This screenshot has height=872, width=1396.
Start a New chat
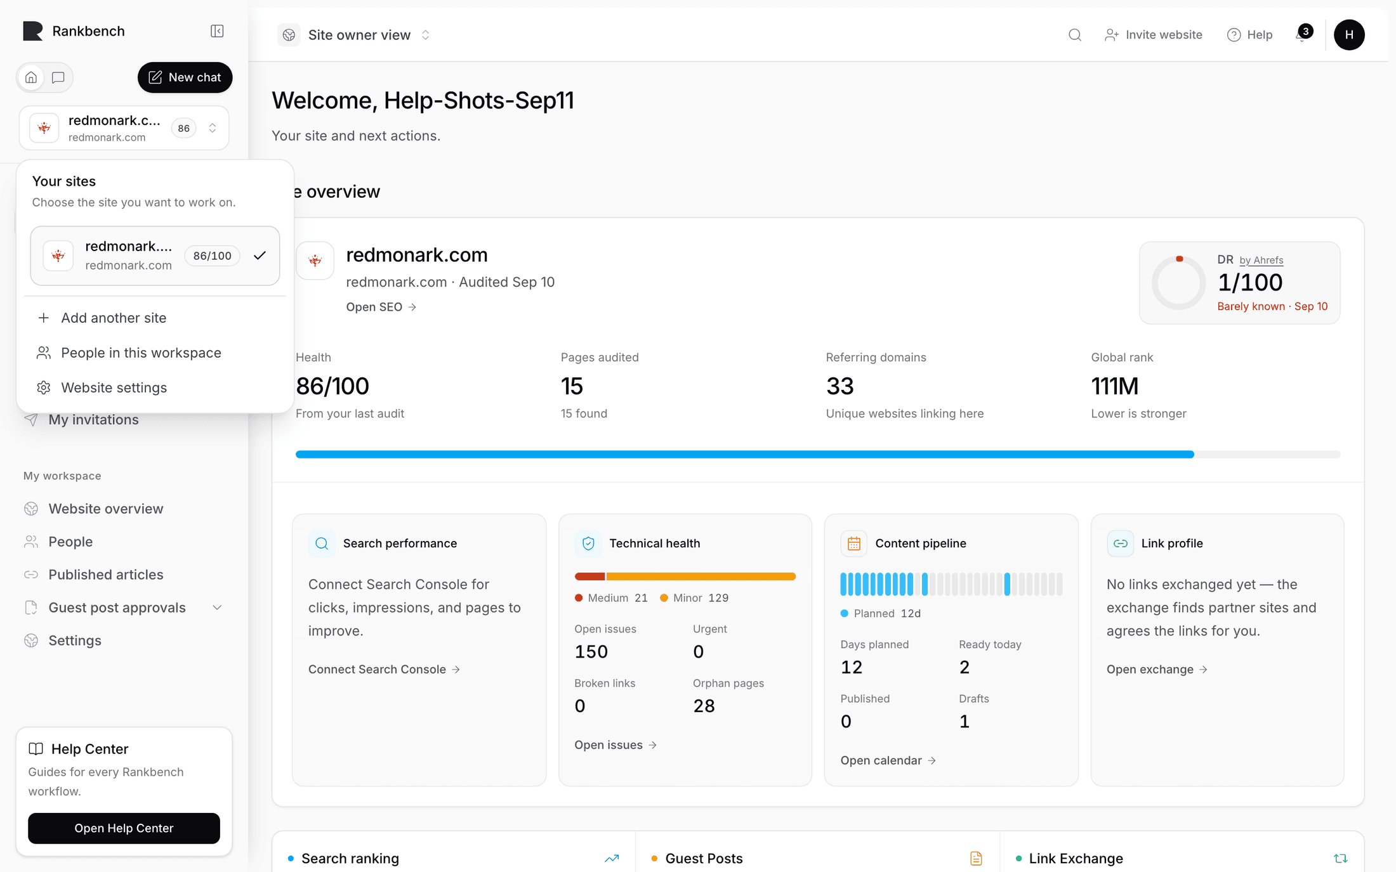click(x=185, y=77)
